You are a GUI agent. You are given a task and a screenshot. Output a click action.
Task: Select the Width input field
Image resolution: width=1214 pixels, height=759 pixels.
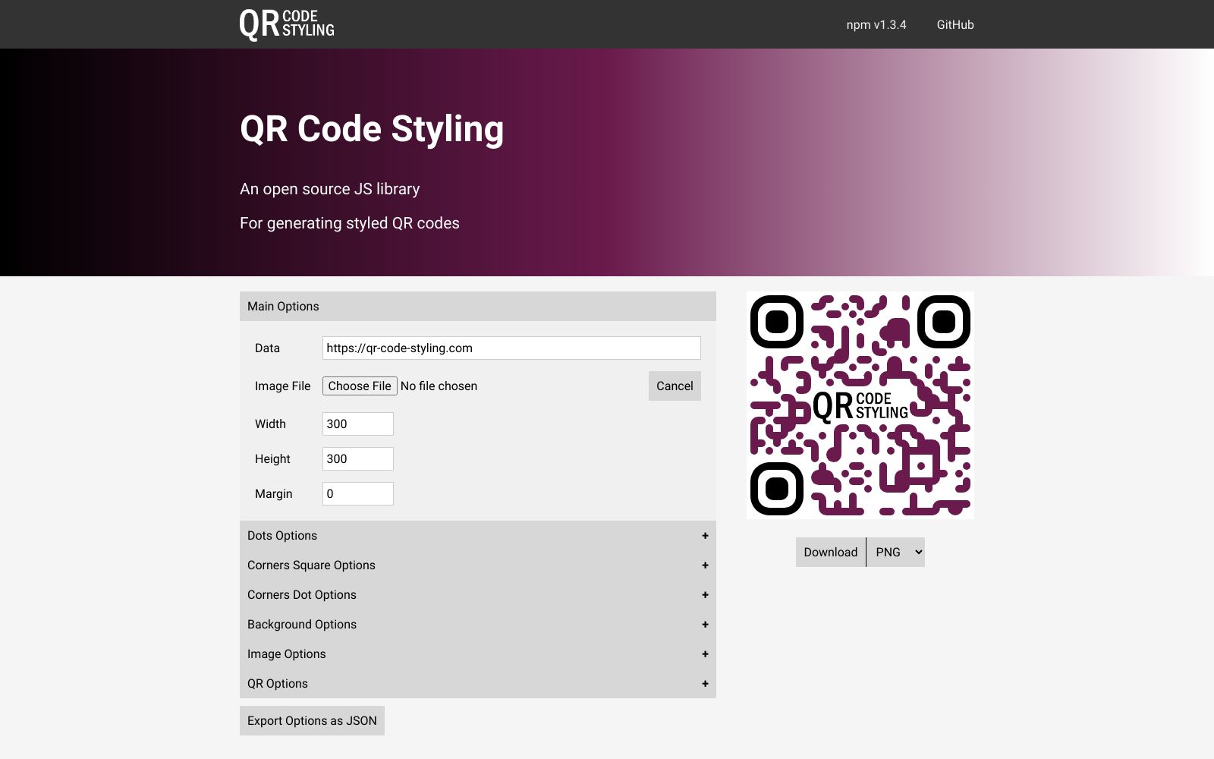357,424
